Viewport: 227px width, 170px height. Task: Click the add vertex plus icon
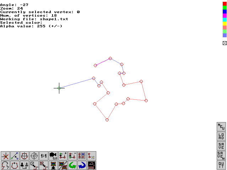(x=63, y=156)
